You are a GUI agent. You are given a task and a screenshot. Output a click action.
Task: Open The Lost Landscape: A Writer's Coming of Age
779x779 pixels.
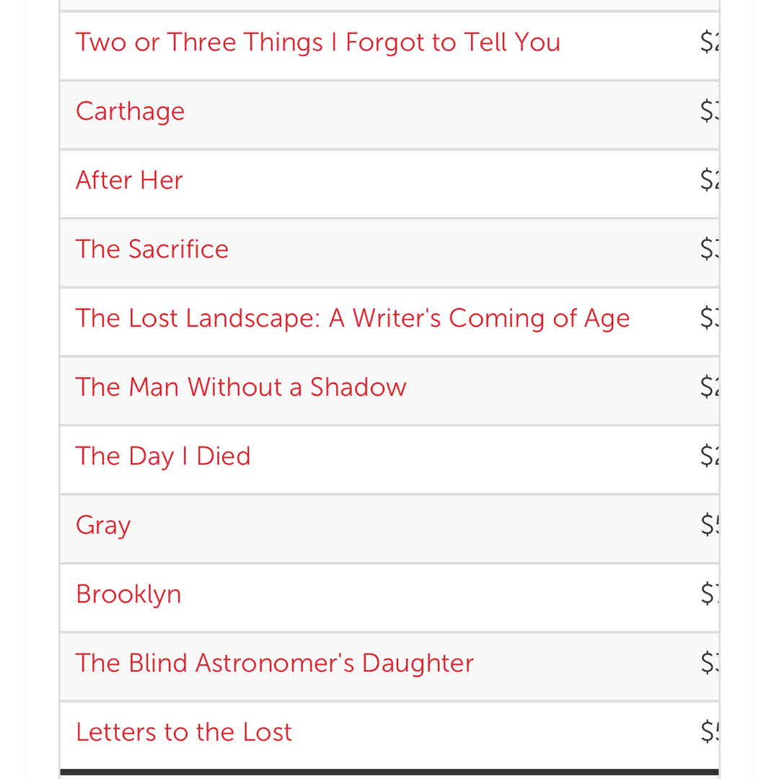(353, 319)
